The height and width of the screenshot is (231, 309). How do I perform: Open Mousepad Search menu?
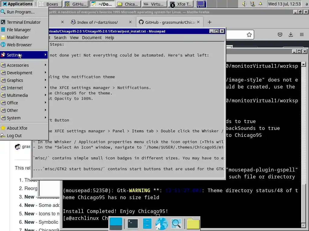(60, 38)
